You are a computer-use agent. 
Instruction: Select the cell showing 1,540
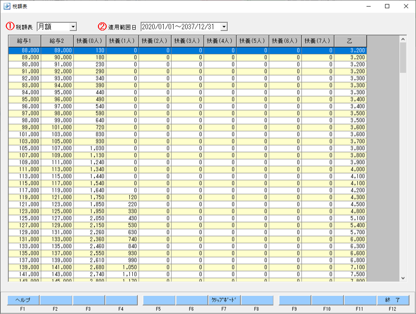[x=90, y=183]
